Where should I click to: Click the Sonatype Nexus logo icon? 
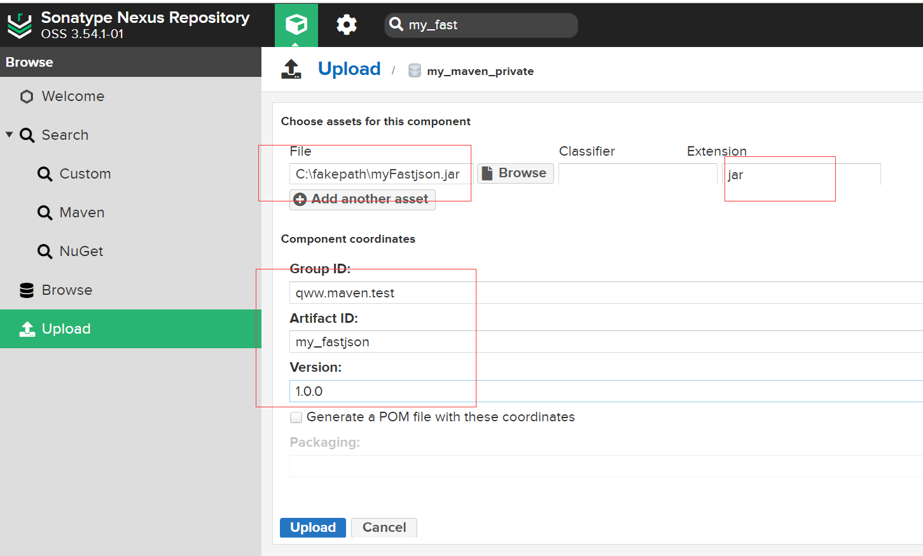[20, 25]
